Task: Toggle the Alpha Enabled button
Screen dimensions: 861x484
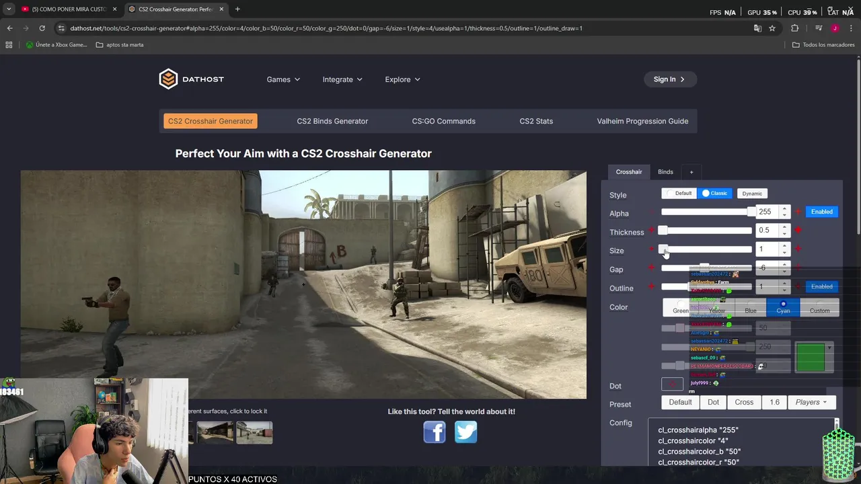Action: [821, 212]
